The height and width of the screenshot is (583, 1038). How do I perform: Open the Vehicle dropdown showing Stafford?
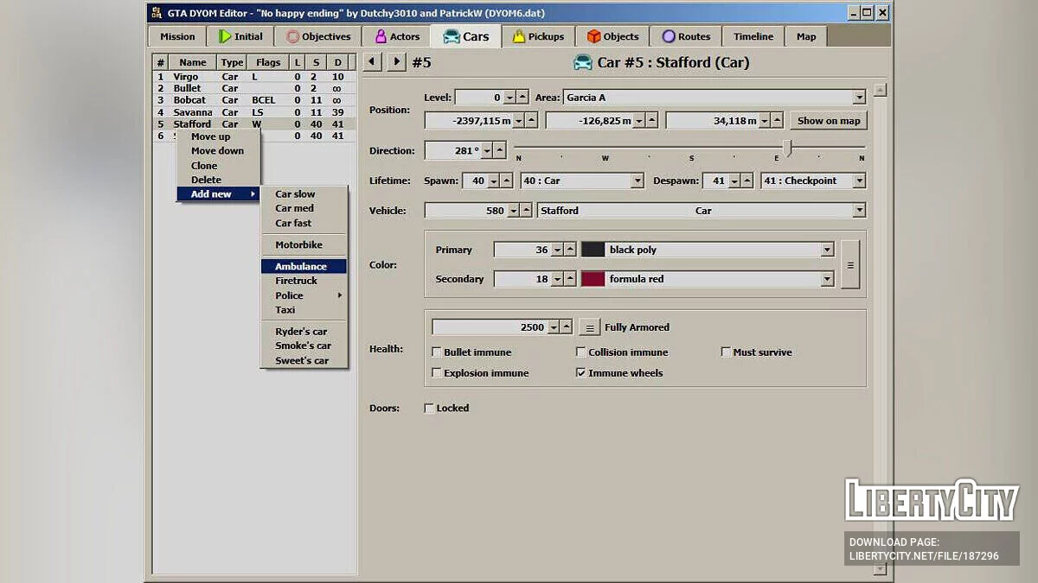(858, 210)
